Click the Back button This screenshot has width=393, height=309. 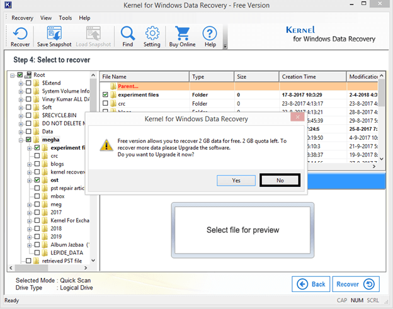click(310, 284)
